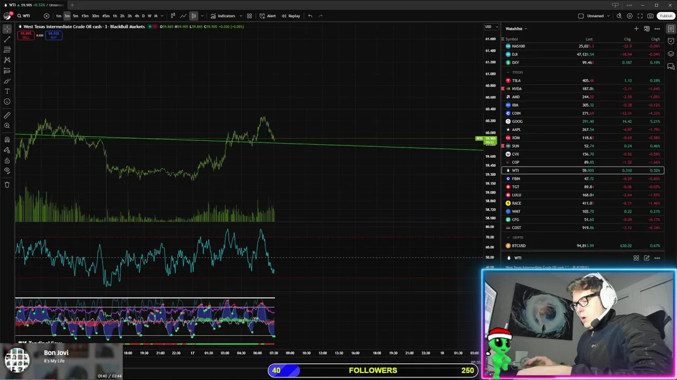The height and width of the screenshot is (380, 677).
Task: Select NVDA in the watchlist
Action: [582, 89]
